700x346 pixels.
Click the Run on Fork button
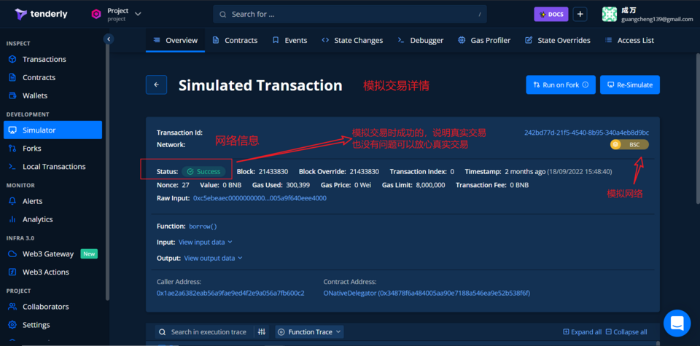(x=561, y=84)
